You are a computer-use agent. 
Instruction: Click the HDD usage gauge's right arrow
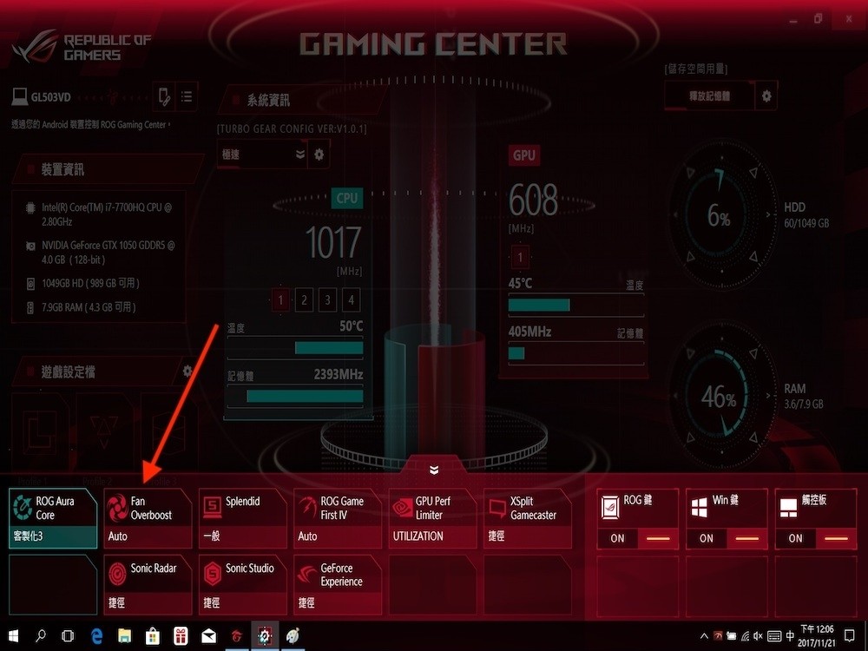point(768,214)
